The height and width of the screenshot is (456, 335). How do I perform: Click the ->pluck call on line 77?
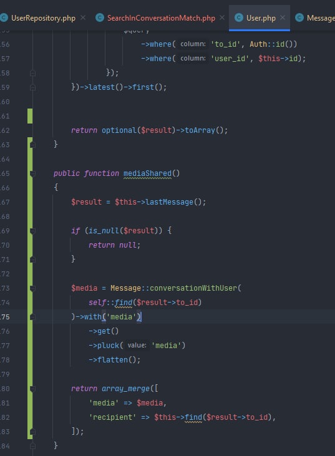(105, 346)
